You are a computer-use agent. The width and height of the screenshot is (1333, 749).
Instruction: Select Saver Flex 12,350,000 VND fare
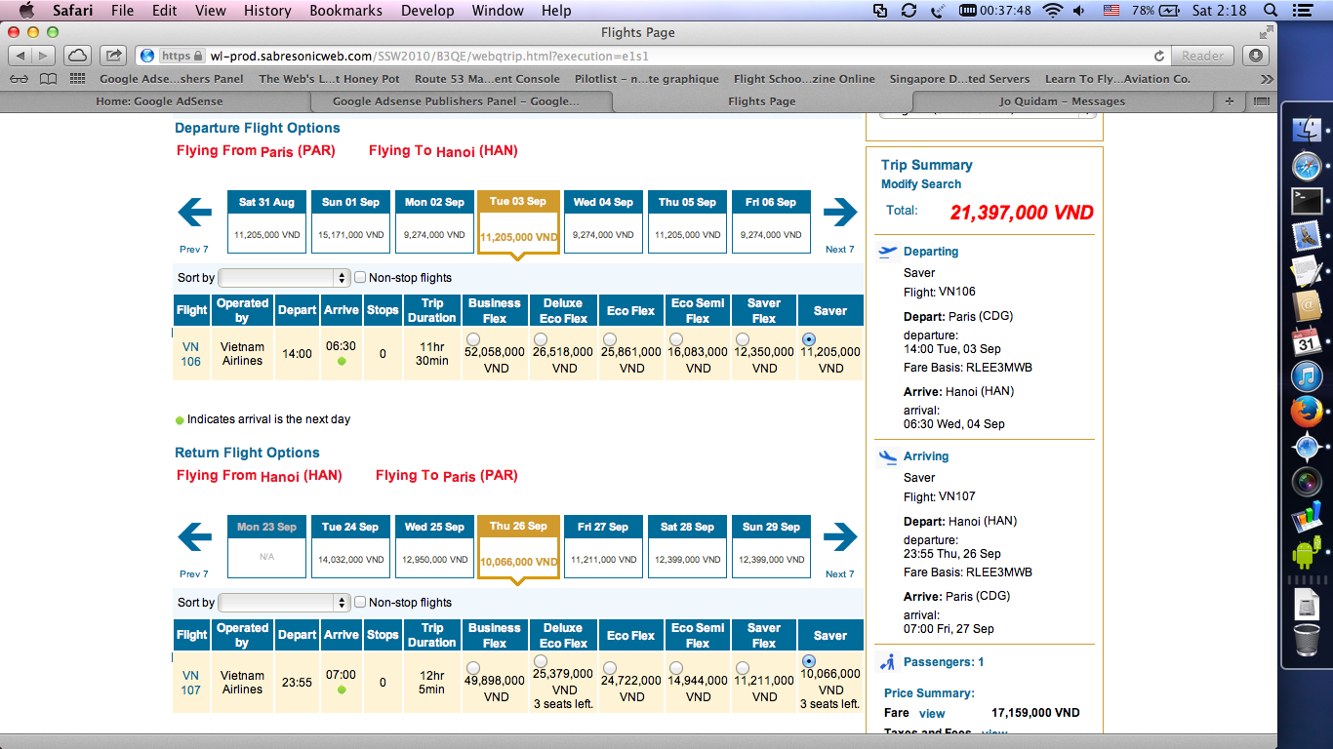click(x=743, y=338)
